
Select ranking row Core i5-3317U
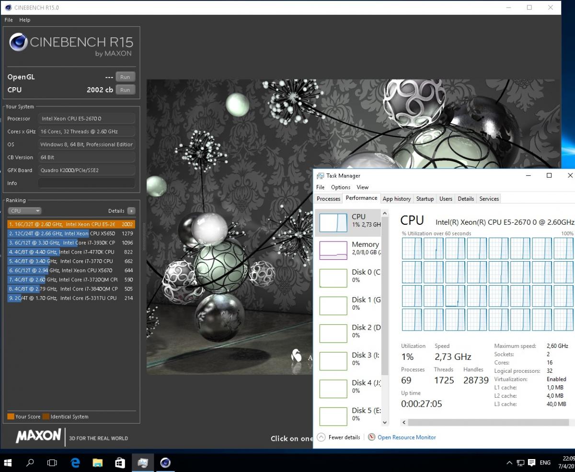(x=71, y=298)
